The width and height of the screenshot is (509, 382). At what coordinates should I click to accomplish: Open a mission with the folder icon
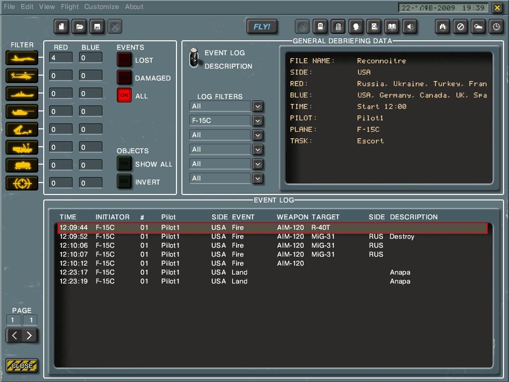[79, 26]
